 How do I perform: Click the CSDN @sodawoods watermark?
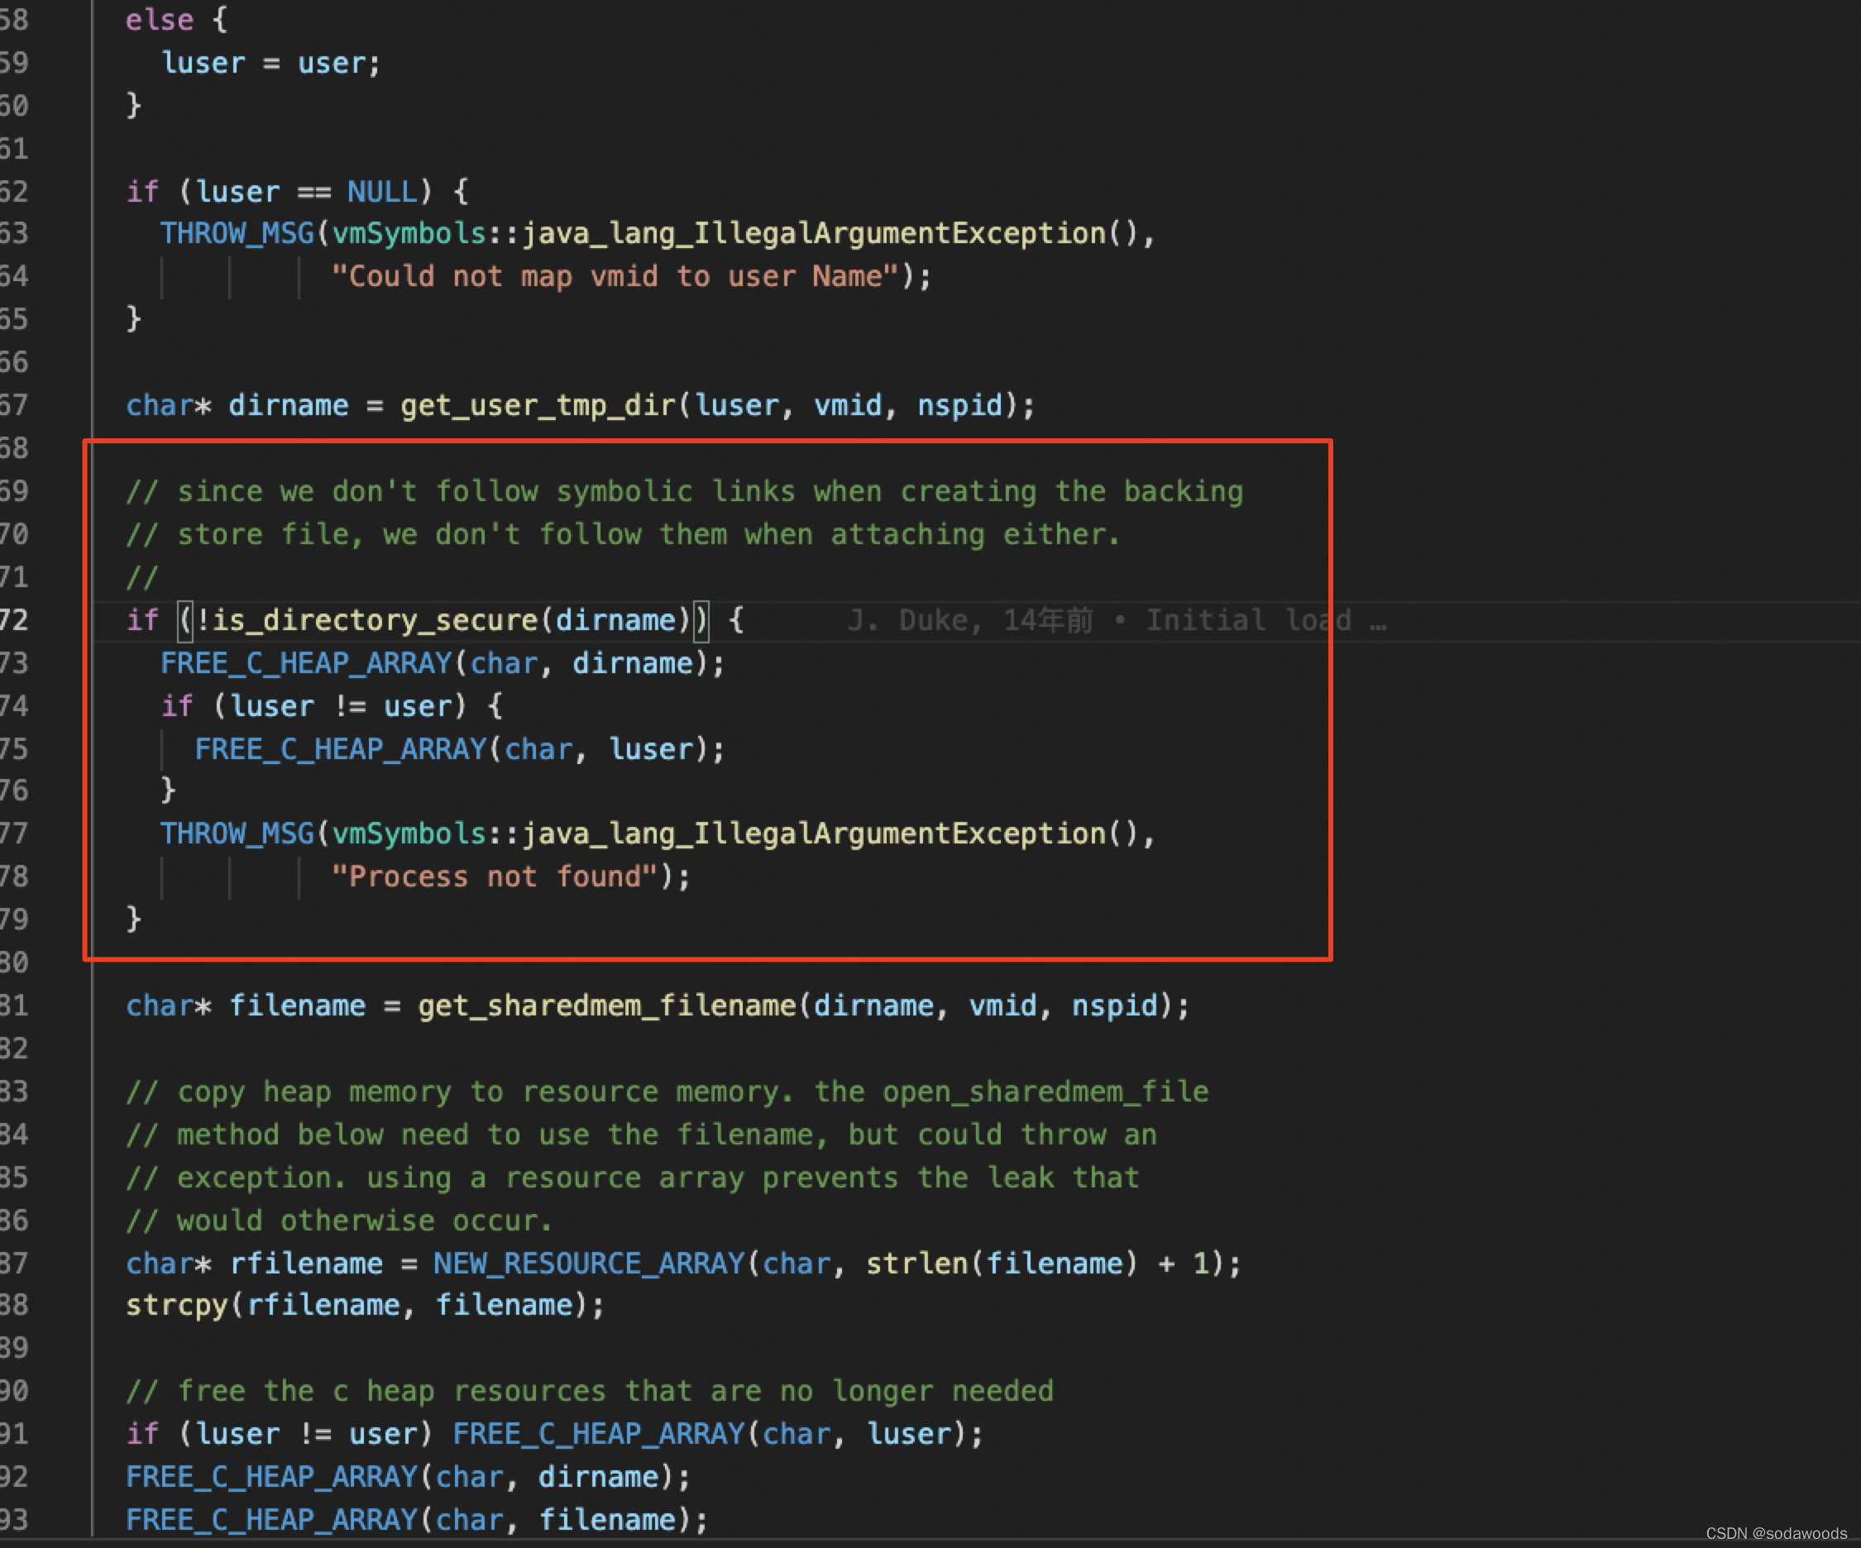(1776, 1534)
